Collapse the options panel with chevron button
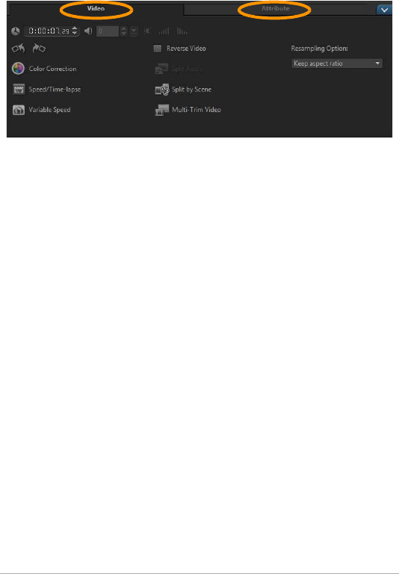Screen dimensions: 399x574 tap(384, 10)
